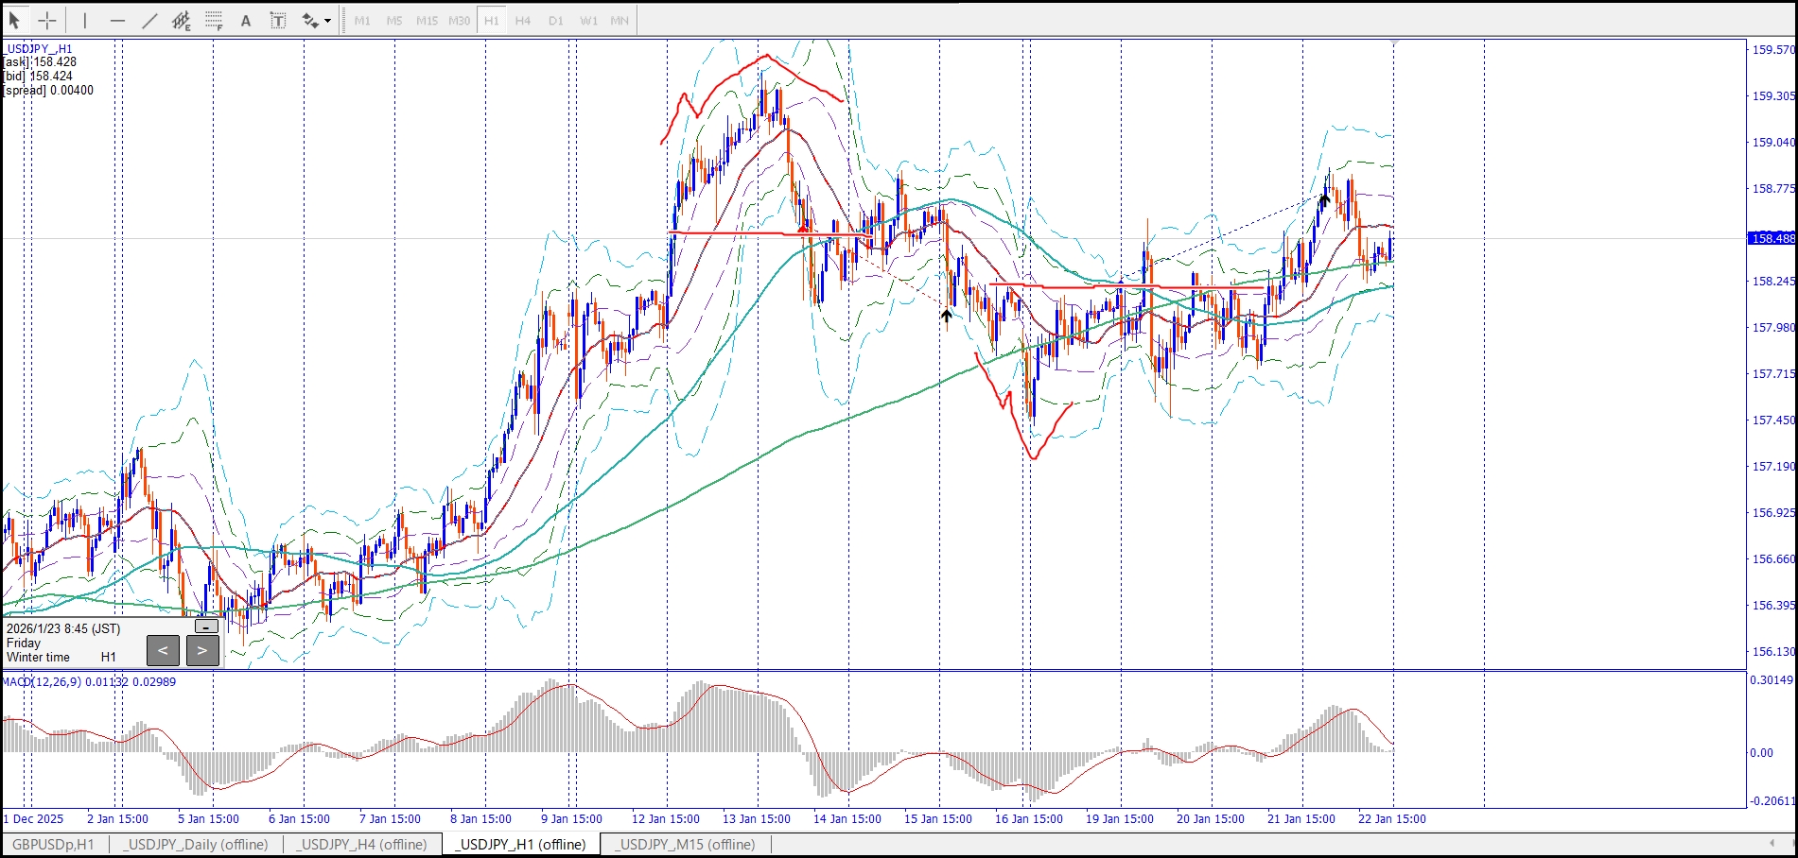Switch to the GBPUSDp,H1 chart tab
Viewport: 1798px width, 858px height.
click(x=53, y=844)
